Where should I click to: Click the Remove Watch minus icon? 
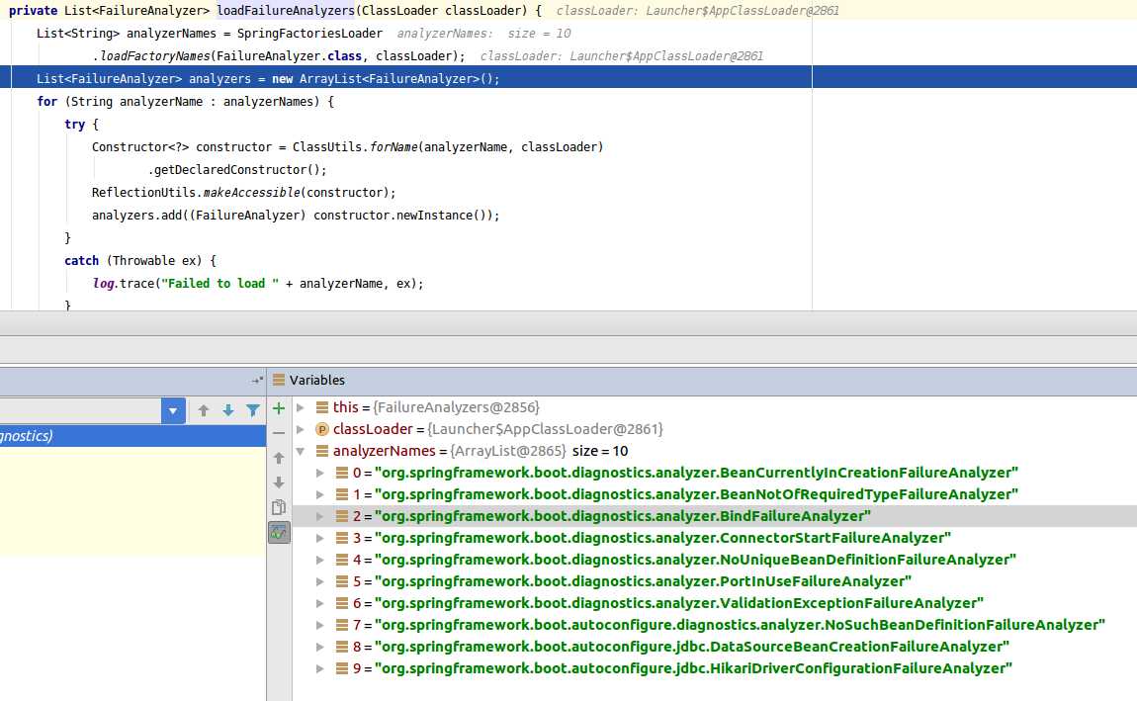point(279,433)
